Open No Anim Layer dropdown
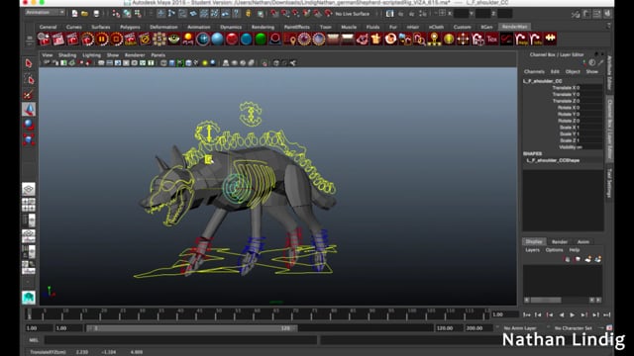The width and height of the screenshot is (634, 356). [519, 328]
